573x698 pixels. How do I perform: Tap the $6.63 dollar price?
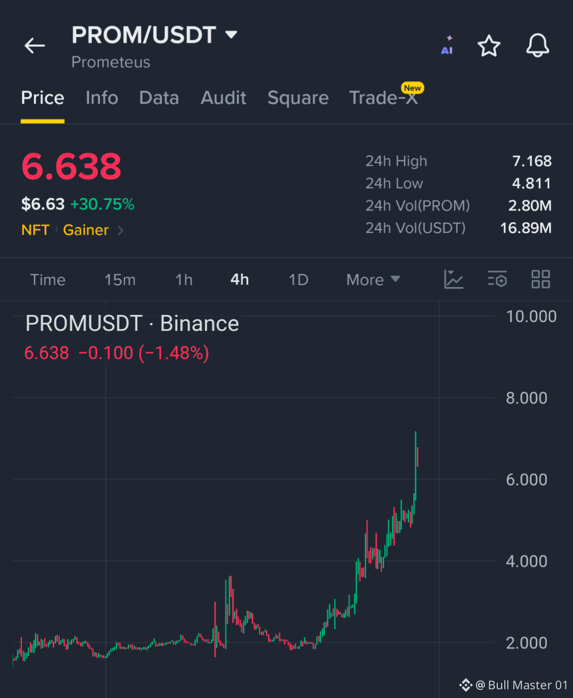click(43, 204)
